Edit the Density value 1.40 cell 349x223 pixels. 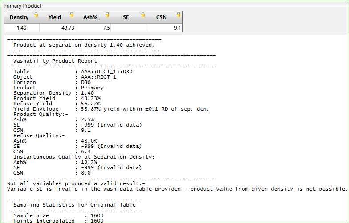click(22, 28)
